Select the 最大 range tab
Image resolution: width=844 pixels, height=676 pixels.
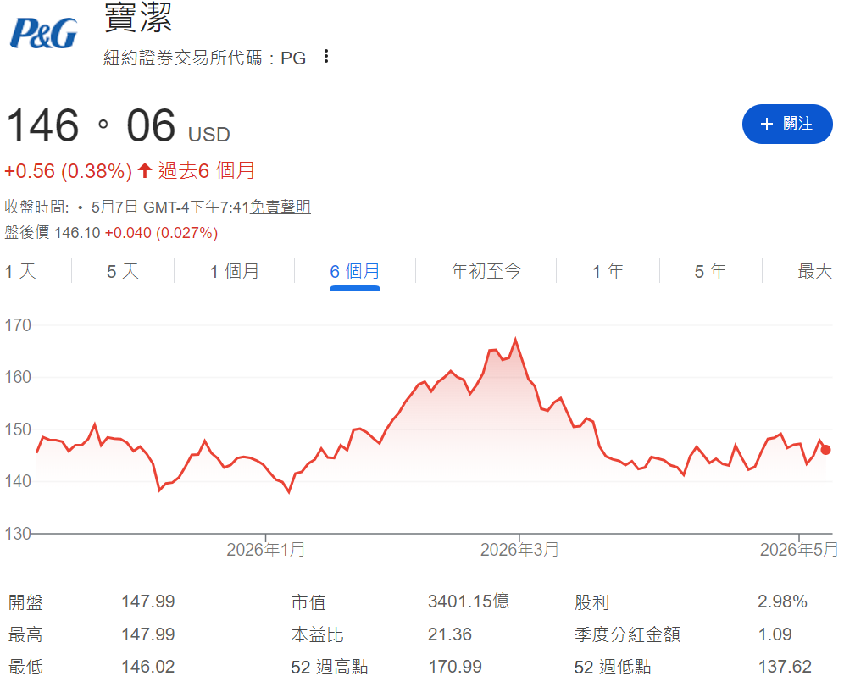815,271
